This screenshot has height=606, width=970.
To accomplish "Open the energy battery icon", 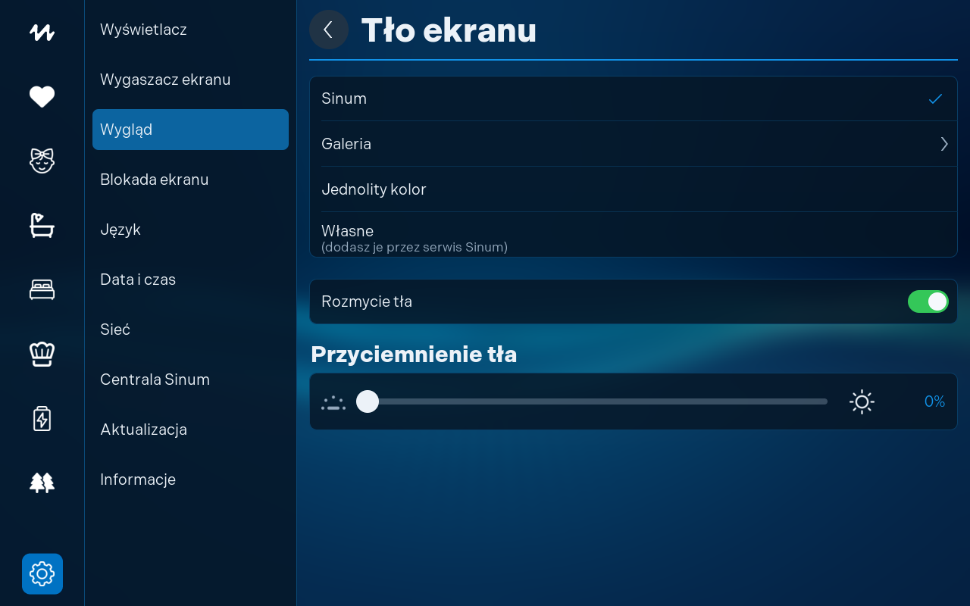I will pos(42,418).
